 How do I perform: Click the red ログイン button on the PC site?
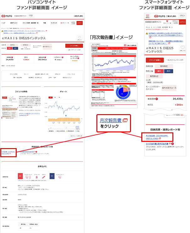coord(79,23)
